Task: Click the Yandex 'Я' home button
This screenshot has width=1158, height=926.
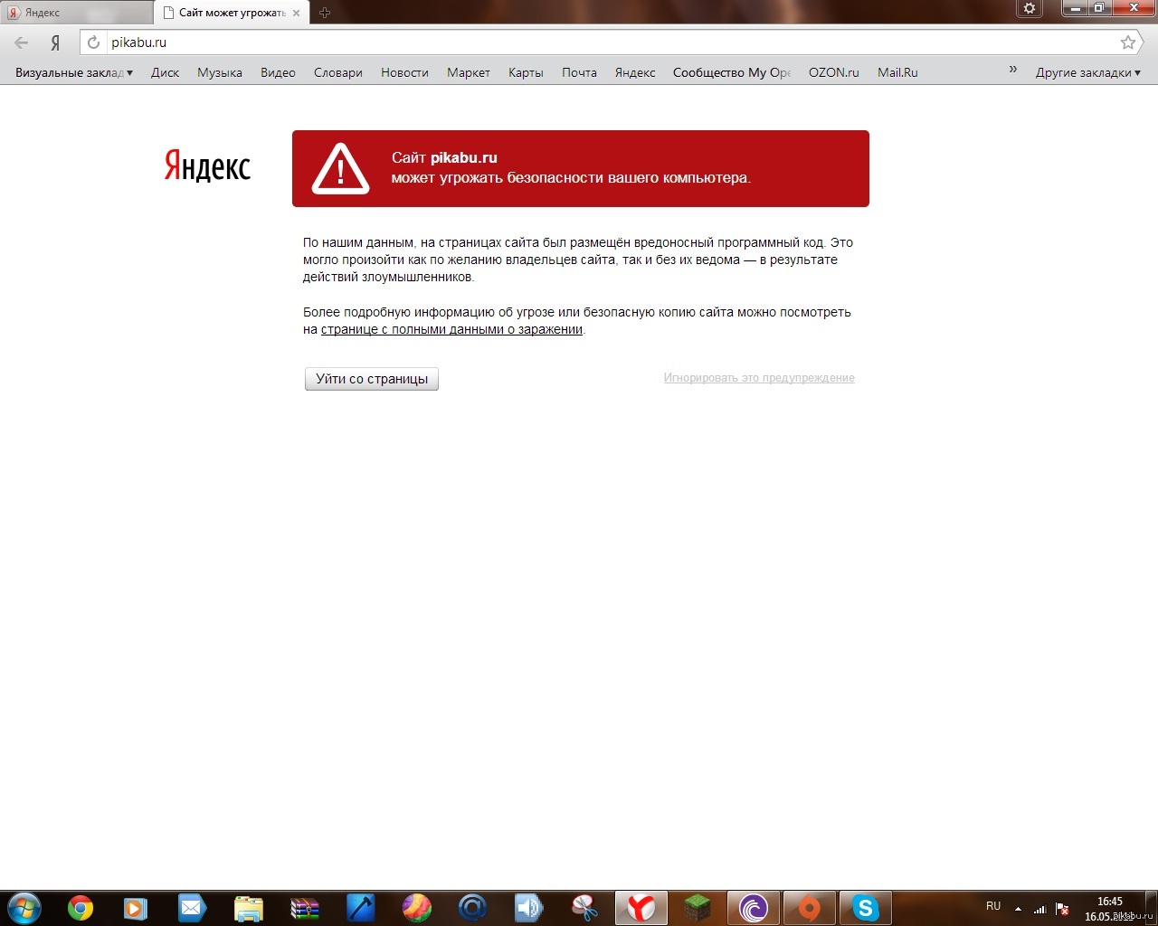Action: coord(55,43)
